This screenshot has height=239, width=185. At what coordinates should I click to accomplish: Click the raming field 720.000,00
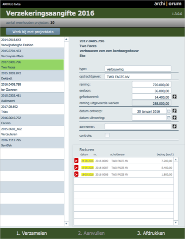[152, 84]
